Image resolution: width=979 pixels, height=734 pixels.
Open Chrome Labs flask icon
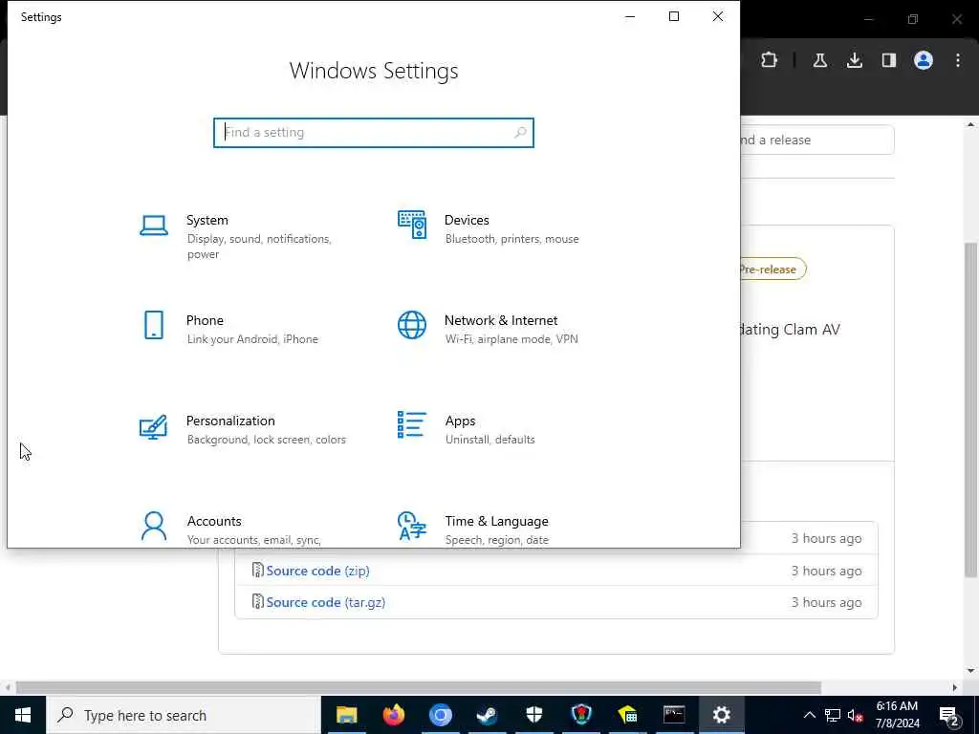point(819,60)
